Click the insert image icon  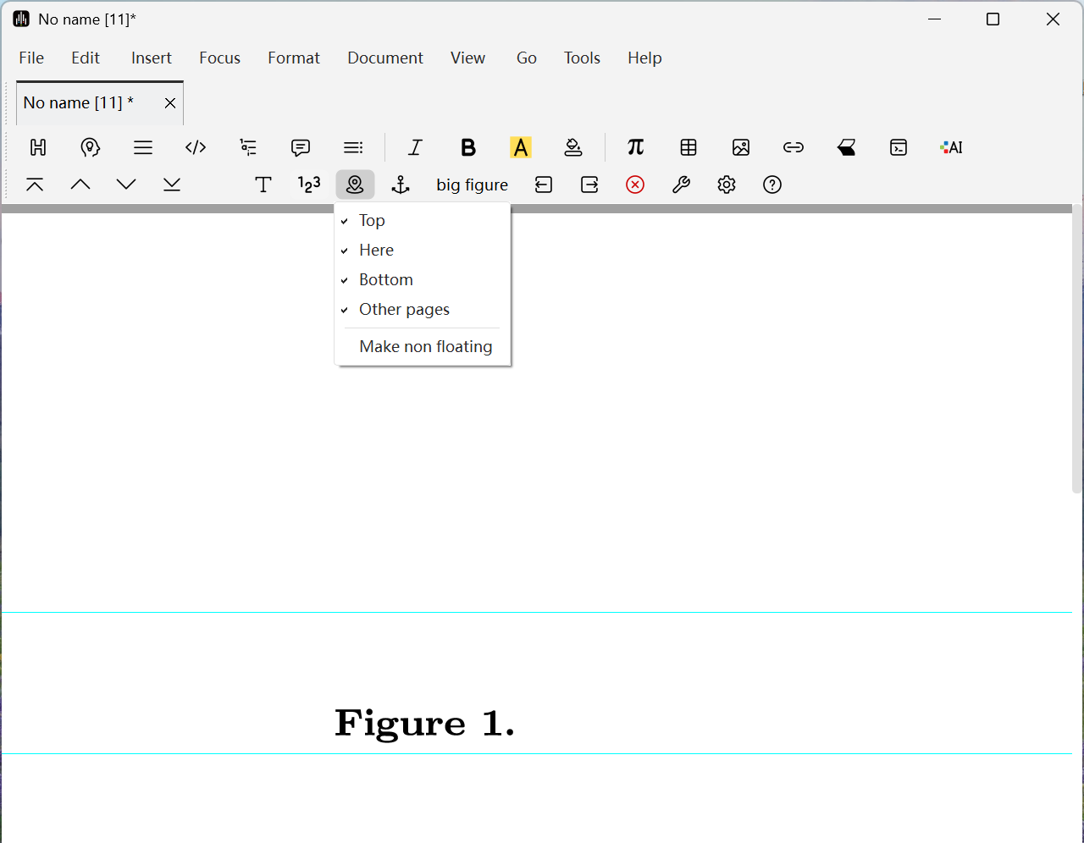click(741, 147)
